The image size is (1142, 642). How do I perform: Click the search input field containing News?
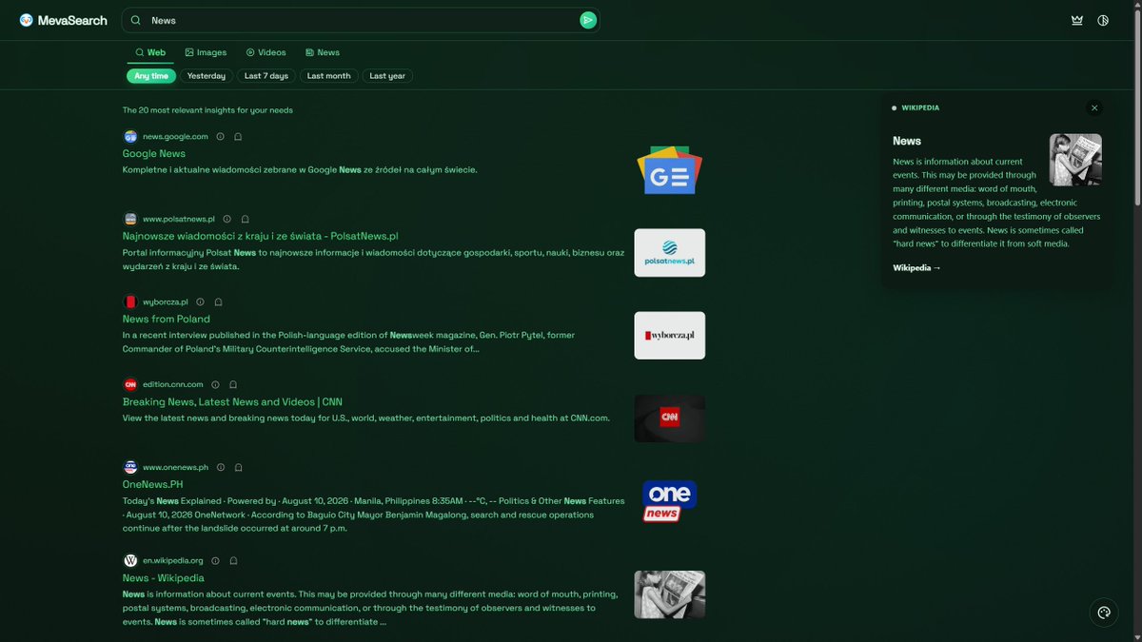[362, 20]
